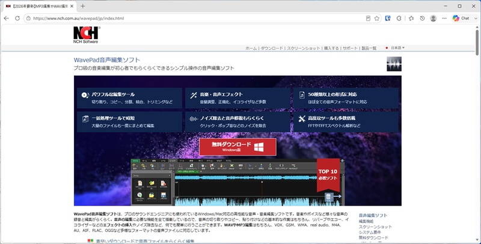Click the ノイズ除去と音声修復もらくらく feature card
Screen dimensions: 481x244
(x=237, y=121)
